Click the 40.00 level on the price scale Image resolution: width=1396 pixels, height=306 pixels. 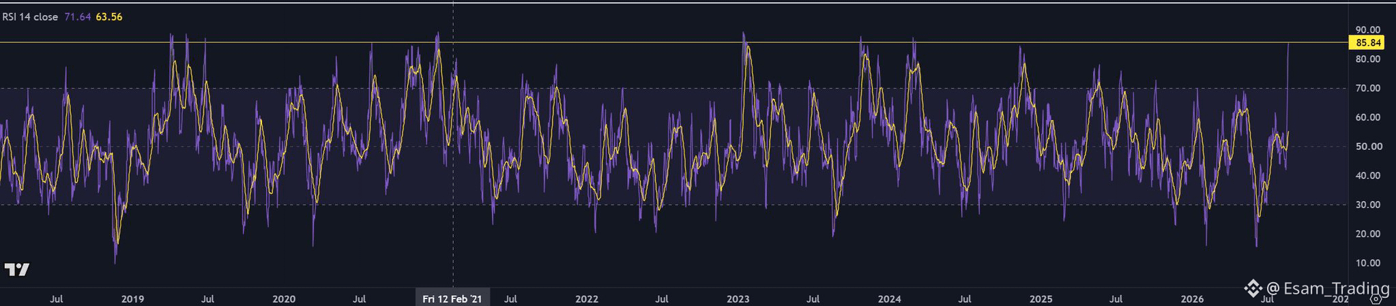1368,176
